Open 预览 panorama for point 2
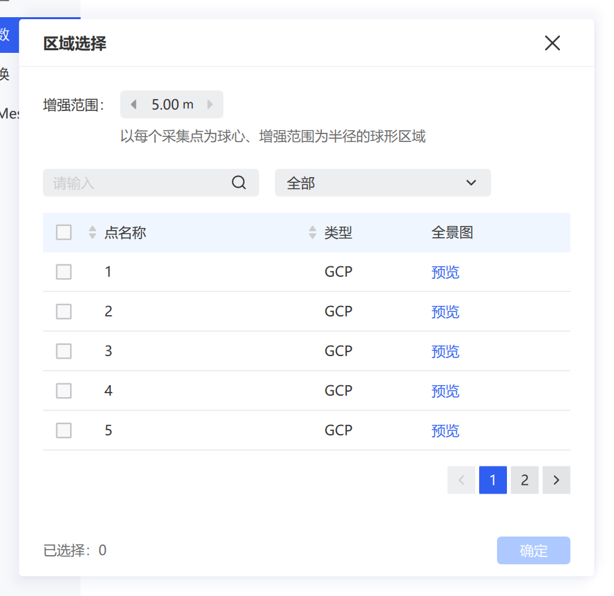This screenshot has width=614, height=596. pos(445,312)
